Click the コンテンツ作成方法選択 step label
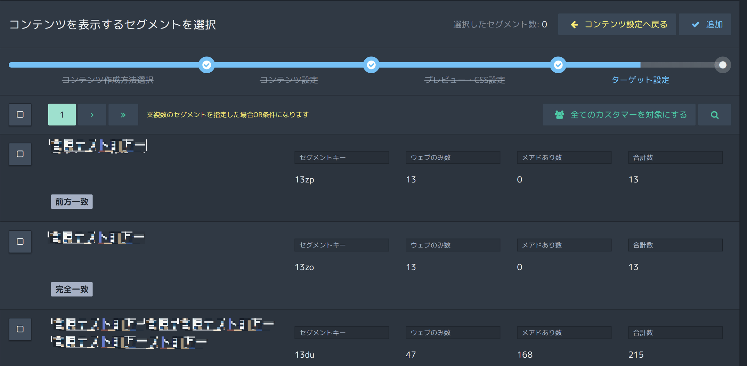 coord(107,80)
